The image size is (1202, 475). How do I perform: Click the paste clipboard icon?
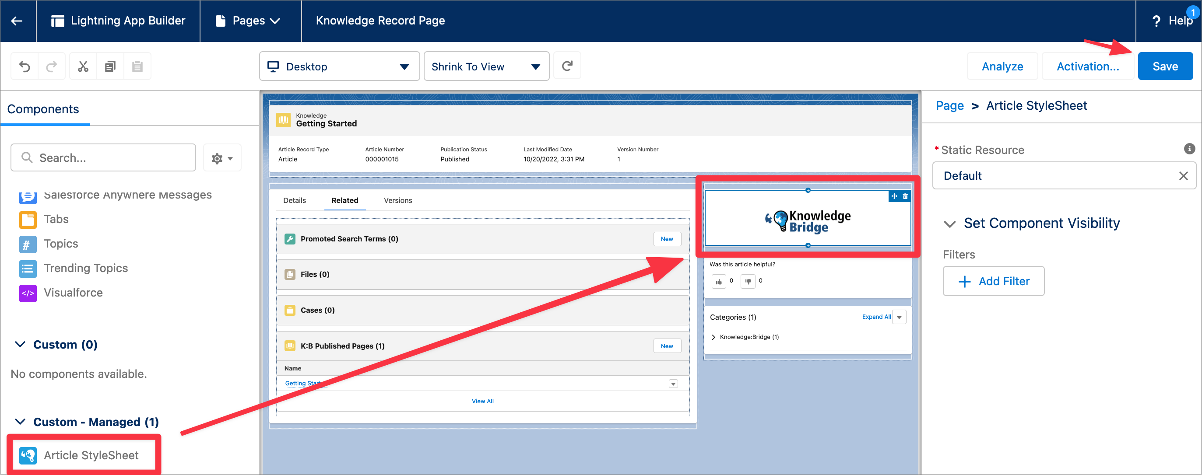137,66
